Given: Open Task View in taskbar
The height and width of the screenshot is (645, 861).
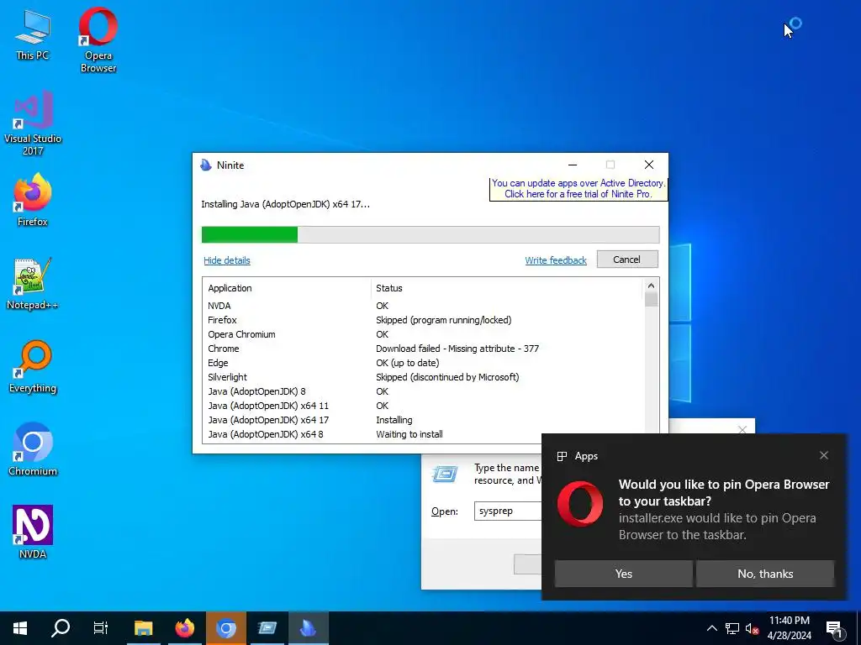Looking at the screenshot, I should click(101, 628).
